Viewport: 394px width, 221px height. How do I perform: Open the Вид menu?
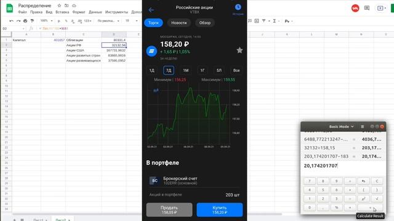[x=49, y=12]
